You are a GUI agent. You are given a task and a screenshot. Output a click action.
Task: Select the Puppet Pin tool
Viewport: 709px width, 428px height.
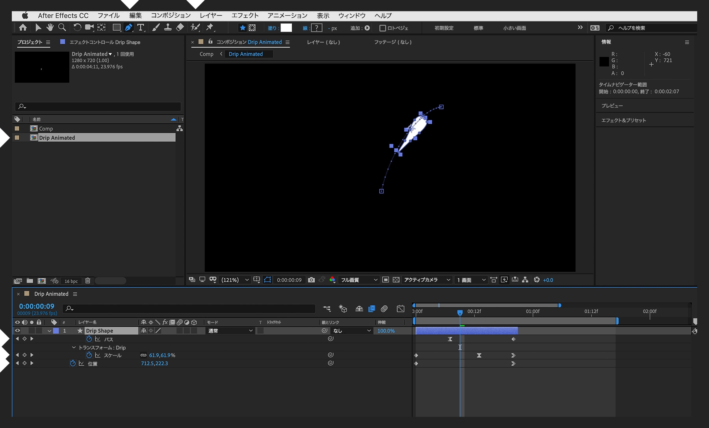[210, 28]
